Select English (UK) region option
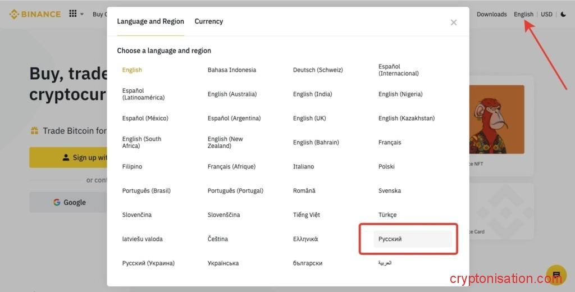The height and width of the screenshot is (292, 575). (x=309, y=118)
